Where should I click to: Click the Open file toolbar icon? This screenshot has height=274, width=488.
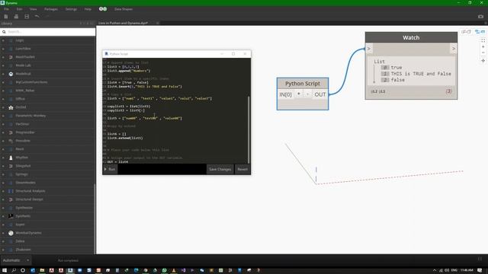(x=16, y=17)
